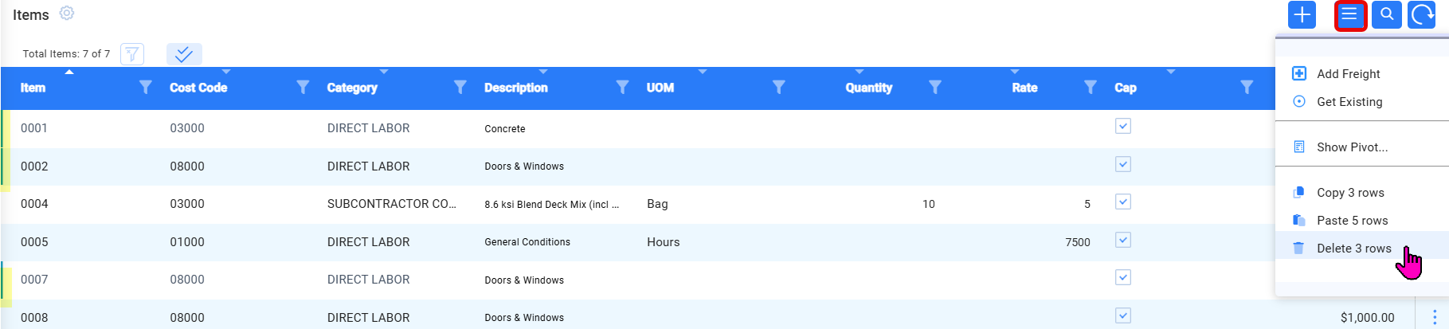This screenshot has width=1449, height=329.
Task: Select item 0008 row number
Action: 34,318
